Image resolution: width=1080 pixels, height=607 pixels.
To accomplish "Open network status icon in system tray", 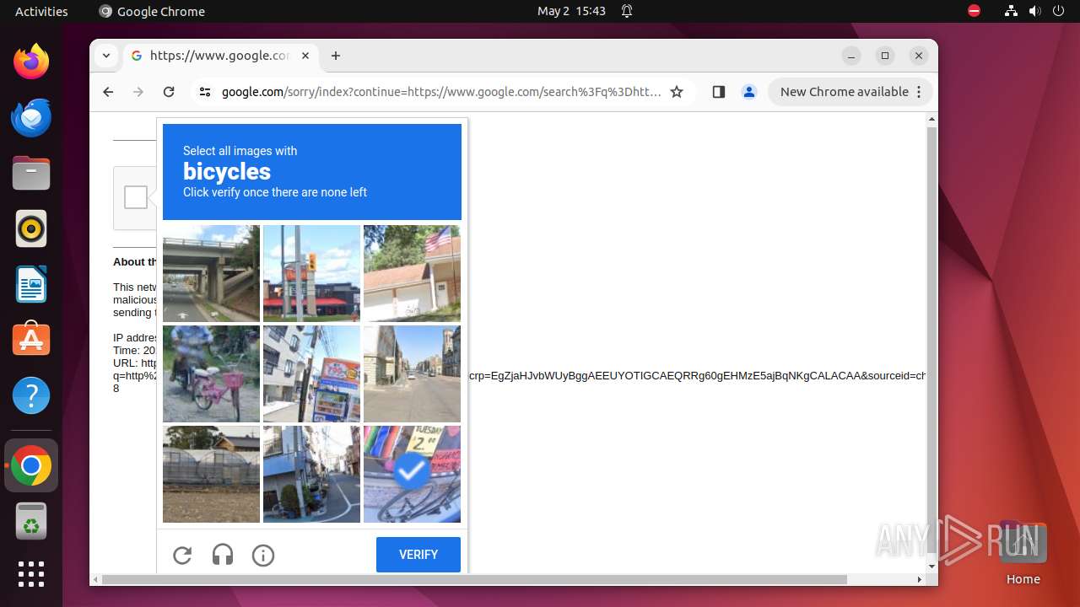I will [x=1012, y=11].
